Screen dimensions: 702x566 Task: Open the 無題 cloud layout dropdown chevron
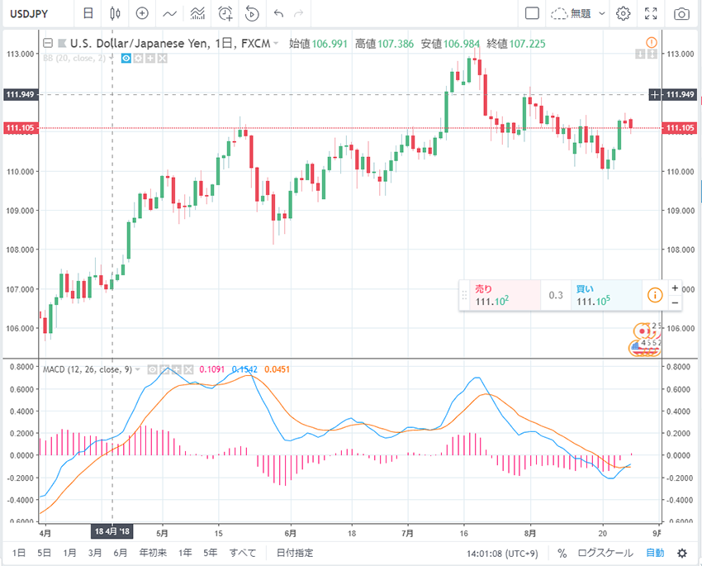coord(602,13)
